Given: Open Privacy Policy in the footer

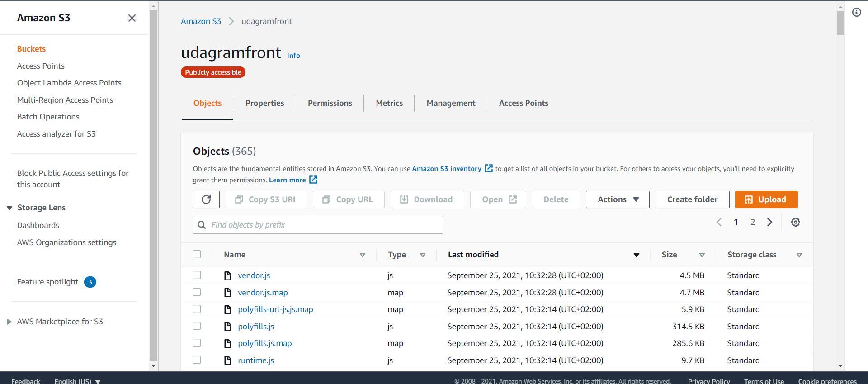Looking at the screenshot, I should click(709, 381).
